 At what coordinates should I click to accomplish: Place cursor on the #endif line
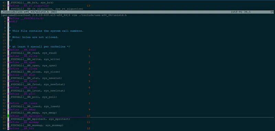12,21
